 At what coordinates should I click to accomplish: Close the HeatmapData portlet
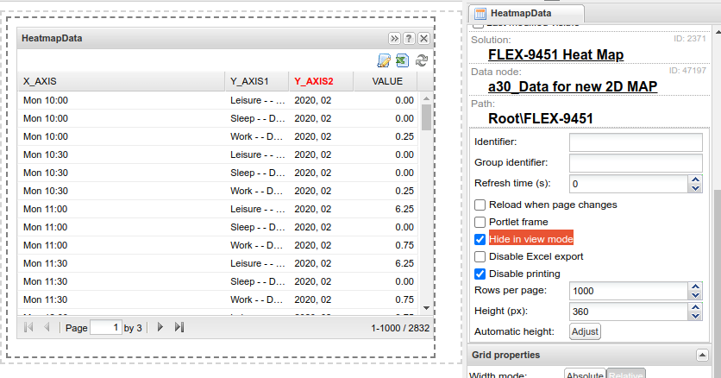coord(423,38)
